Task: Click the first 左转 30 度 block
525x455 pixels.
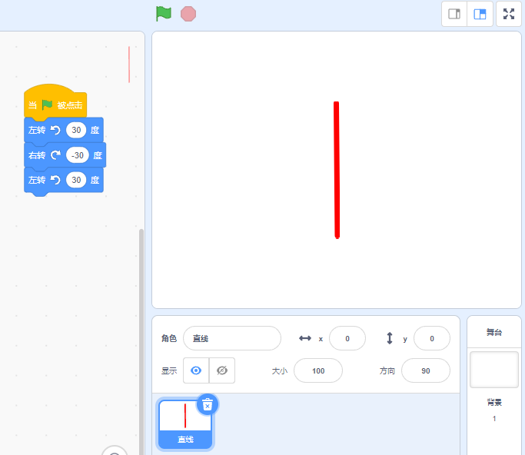Action: 64,130
